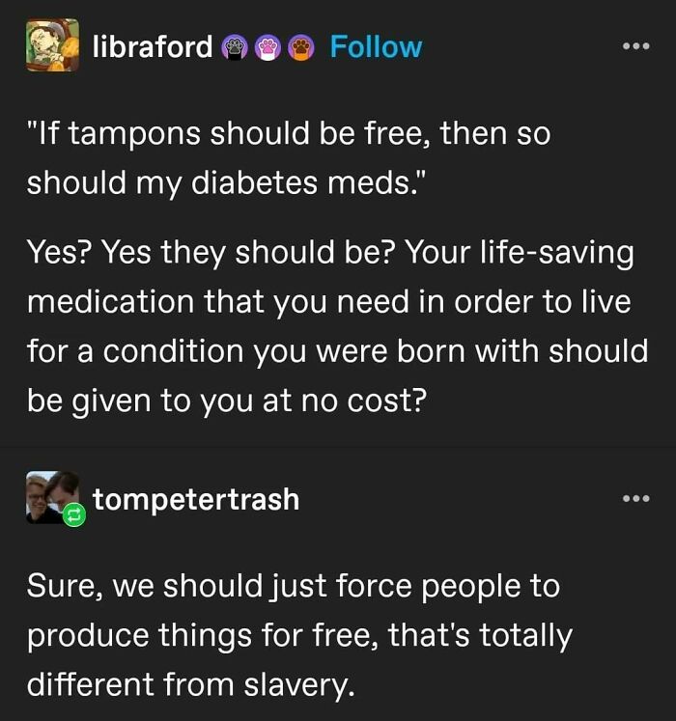Click the green reblog icon on tompetertrash's avatar
676x721 pixels.
(x=74, y=517)
